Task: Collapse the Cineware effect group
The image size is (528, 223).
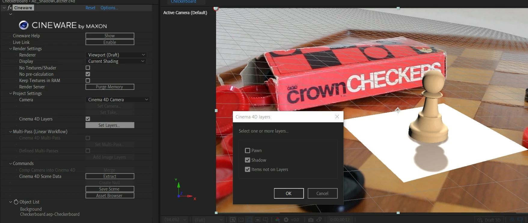Action: [x=4, y=8]
